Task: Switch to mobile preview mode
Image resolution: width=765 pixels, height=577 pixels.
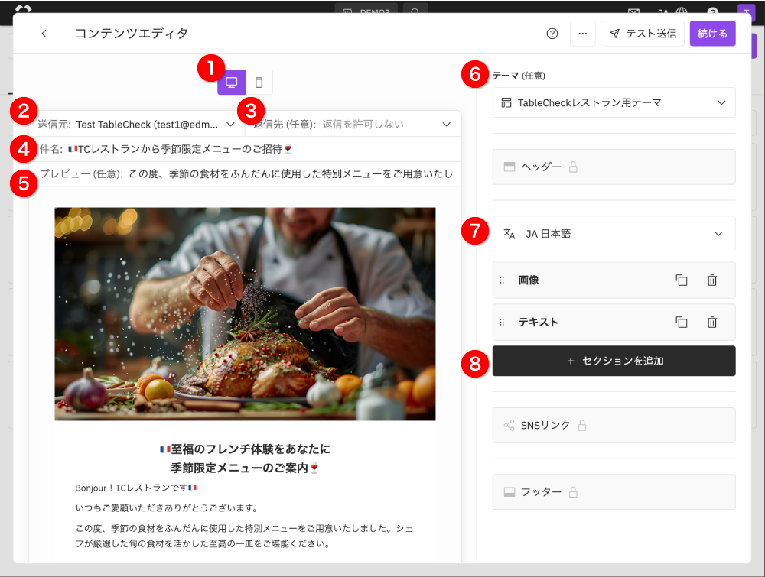Action: pyautogui.click(x=259, y=83)
